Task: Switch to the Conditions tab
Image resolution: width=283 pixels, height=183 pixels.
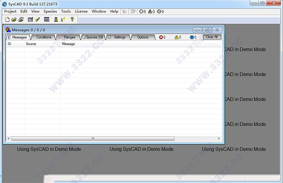Action: pos(43,37)
